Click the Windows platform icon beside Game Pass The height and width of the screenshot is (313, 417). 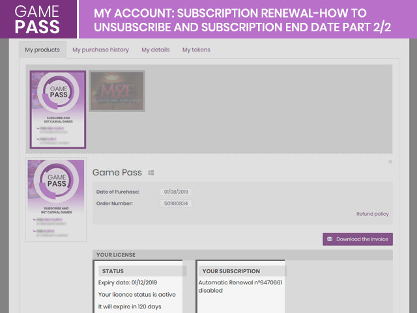tap(151, 173)
